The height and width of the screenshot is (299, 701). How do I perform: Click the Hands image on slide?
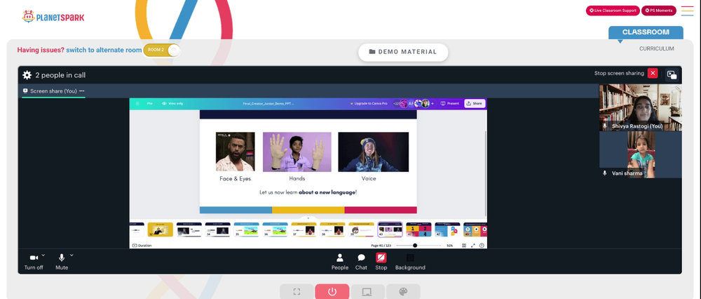click(297, 152)
